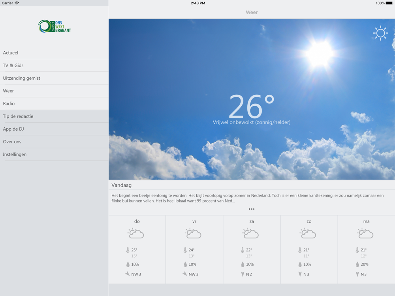
Task: Click the 20% rain chance value
Action: coord(365,264)
